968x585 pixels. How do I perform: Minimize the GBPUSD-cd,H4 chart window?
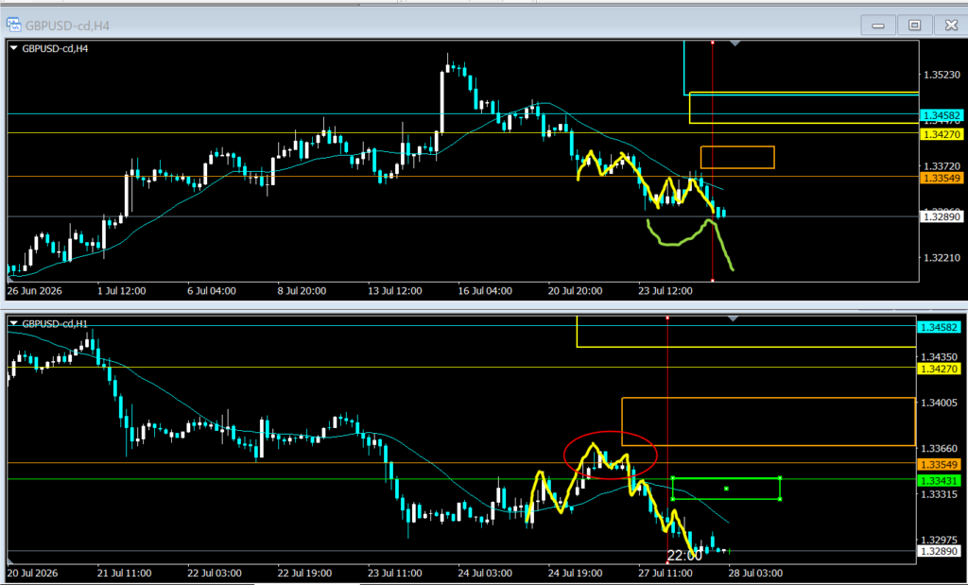pyautogui.click(x=878, y=26)
